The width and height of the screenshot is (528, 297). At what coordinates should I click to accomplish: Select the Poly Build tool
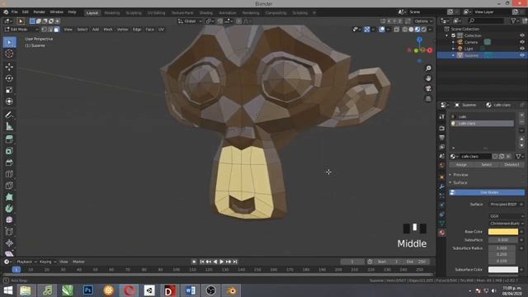tap(9, 197)
